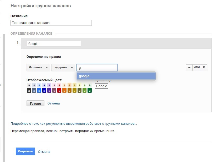Pick the pale slate pastel swatch
Image resolution: width=220 pixels, height=162 pixels.
pos(34,85)
